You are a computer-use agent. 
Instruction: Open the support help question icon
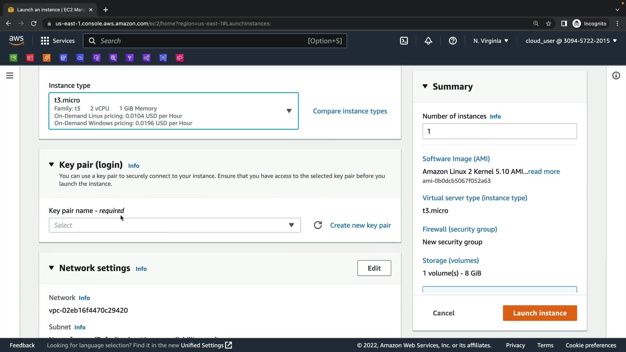coord(453,41)
